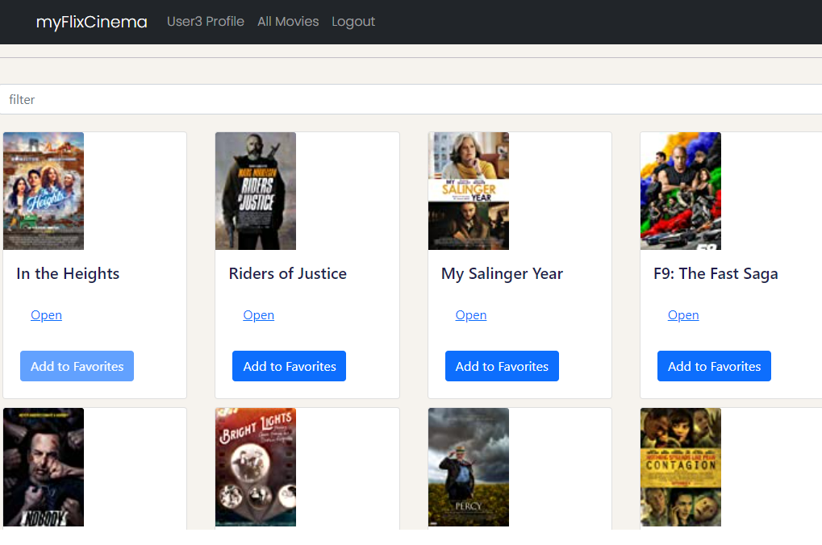Viewport: 822px width, 545px height.
Task: View the Bright Lights poster
Action: click(x=255, y=468)
